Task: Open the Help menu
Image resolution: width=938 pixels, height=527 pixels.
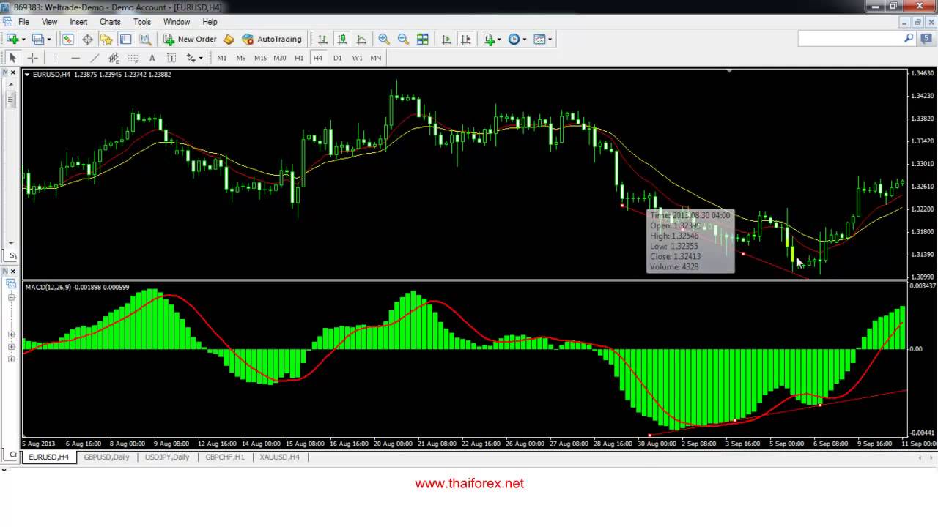Action: click(x=210, y=22)
